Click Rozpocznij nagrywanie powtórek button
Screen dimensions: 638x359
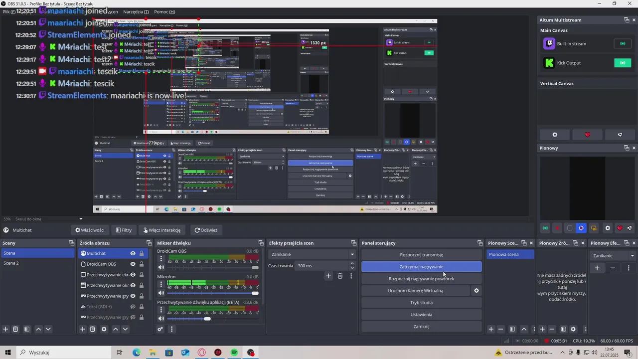pyautogui.click(x=422, y=279)
